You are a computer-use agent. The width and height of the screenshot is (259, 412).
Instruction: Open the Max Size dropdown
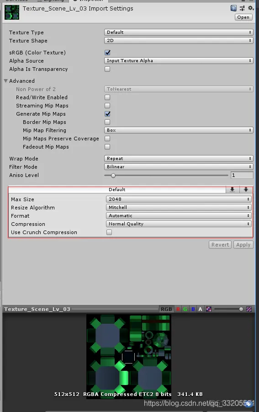coord(179,199)
